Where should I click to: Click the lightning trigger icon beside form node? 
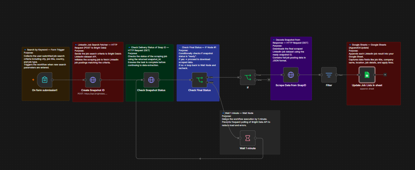click(x=33, y=80)
